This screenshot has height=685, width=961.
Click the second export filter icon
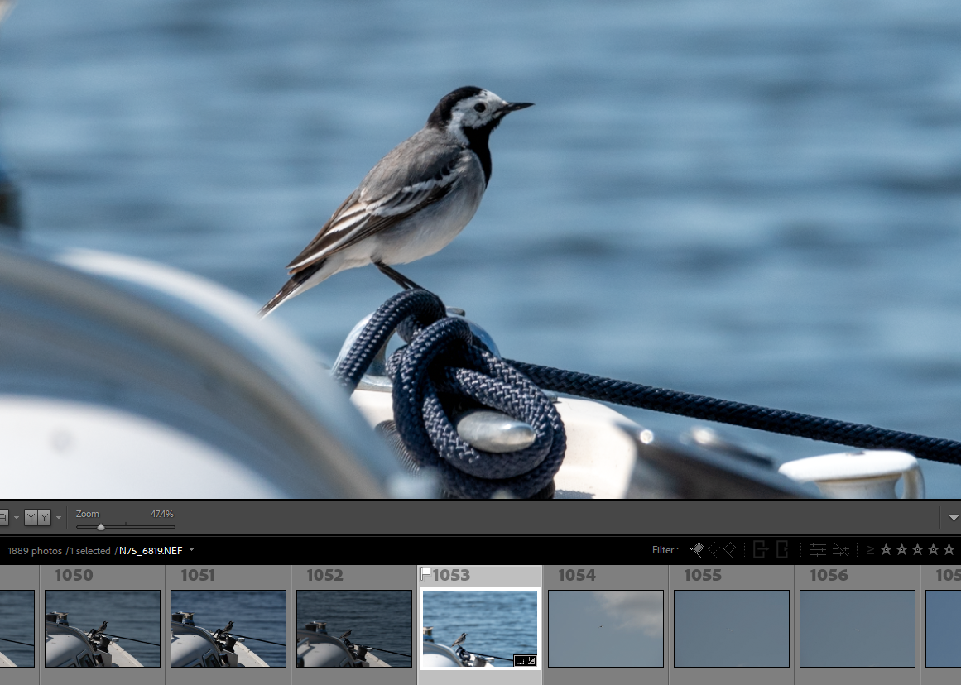pyautogui.click(x=781, y=549)
